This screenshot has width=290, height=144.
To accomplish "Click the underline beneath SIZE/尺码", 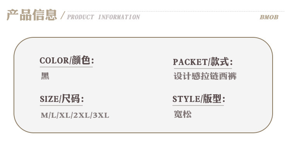I will tap(61, 105).
